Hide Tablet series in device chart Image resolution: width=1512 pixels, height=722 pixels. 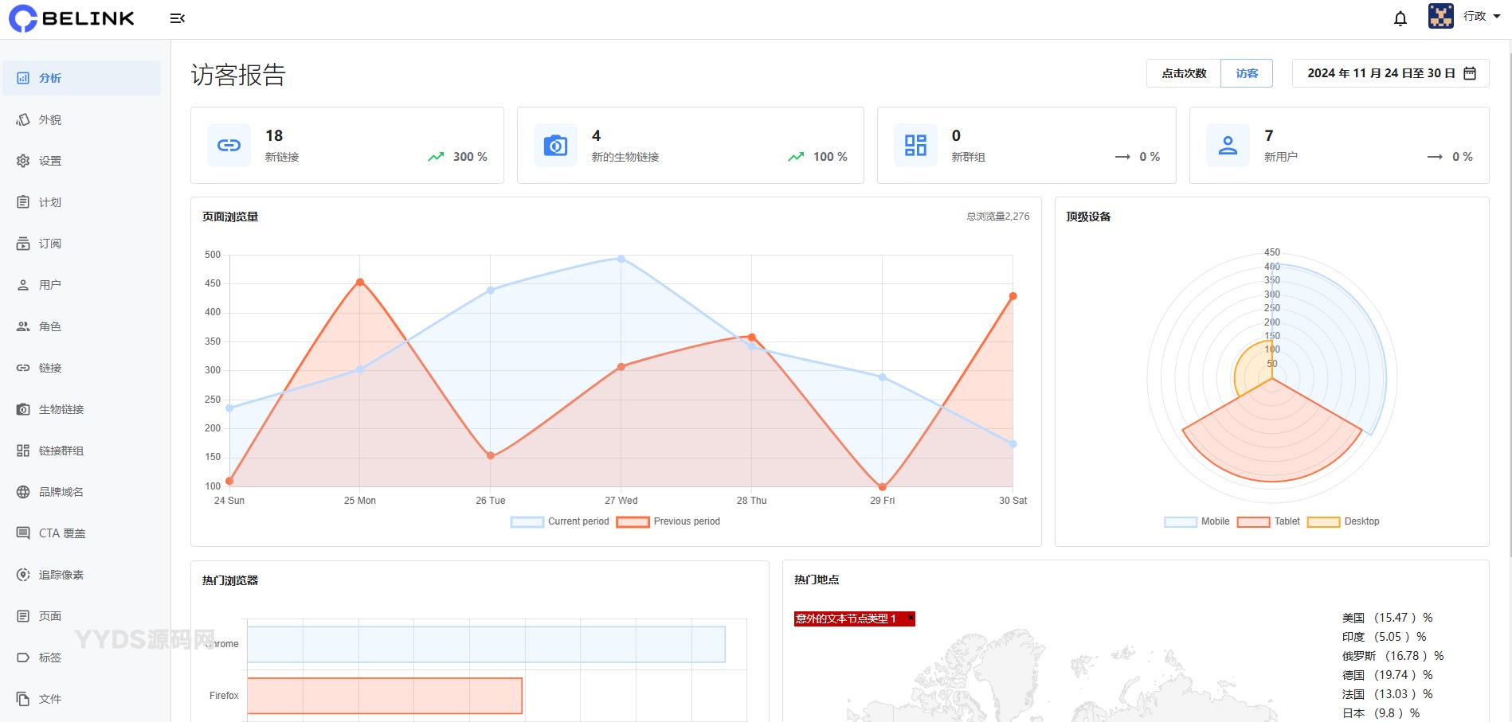(1269, 521)
